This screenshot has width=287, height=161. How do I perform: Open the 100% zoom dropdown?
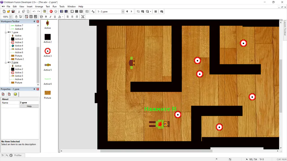click(x=11, y=17)
